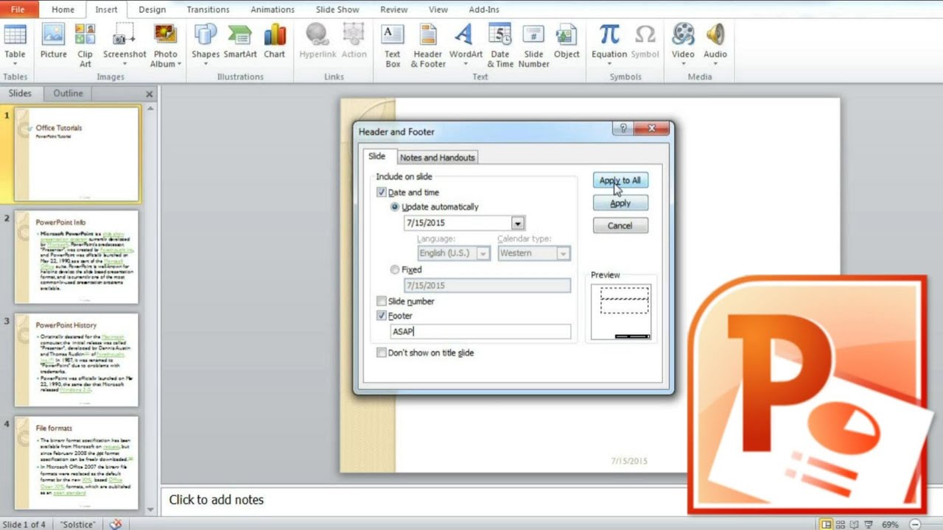
Task: Switch to the Outline pane tab
Action: 68,93
